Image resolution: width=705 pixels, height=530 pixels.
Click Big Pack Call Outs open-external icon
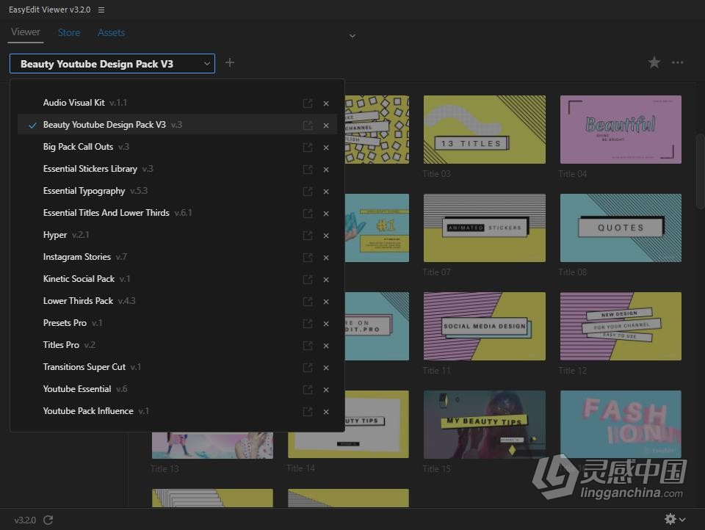308,148
